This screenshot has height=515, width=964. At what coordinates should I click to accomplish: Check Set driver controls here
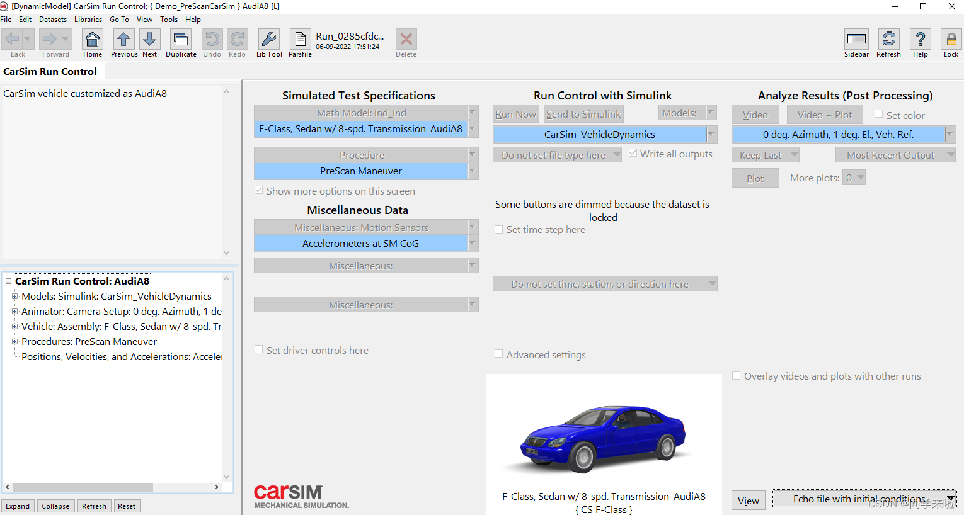(258, 349)
